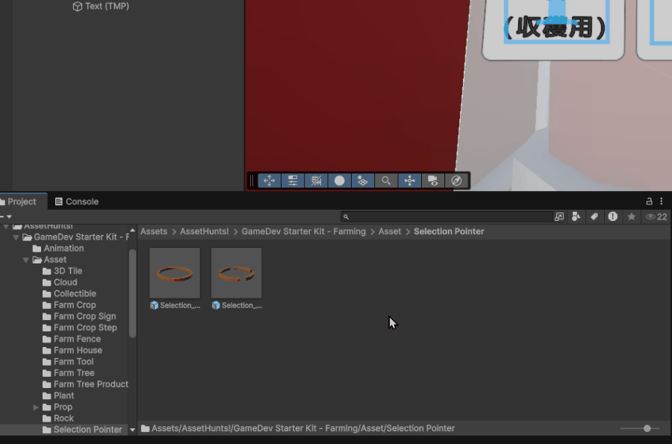Collapse the Asset folder in tree
This screenshot has height=444, width=672.
pyautogui.click(x=26, y=260)
